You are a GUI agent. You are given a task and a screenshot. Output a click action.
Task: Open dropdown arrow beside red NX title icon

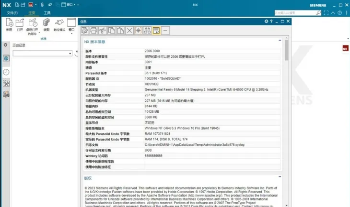(x=35, y=5)
